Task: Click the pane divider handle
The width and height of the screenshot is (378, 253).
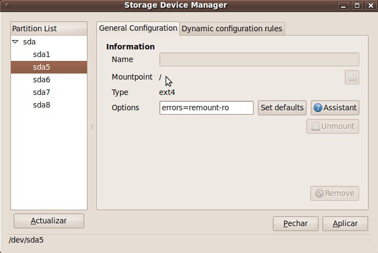Action: pos(92,126)
